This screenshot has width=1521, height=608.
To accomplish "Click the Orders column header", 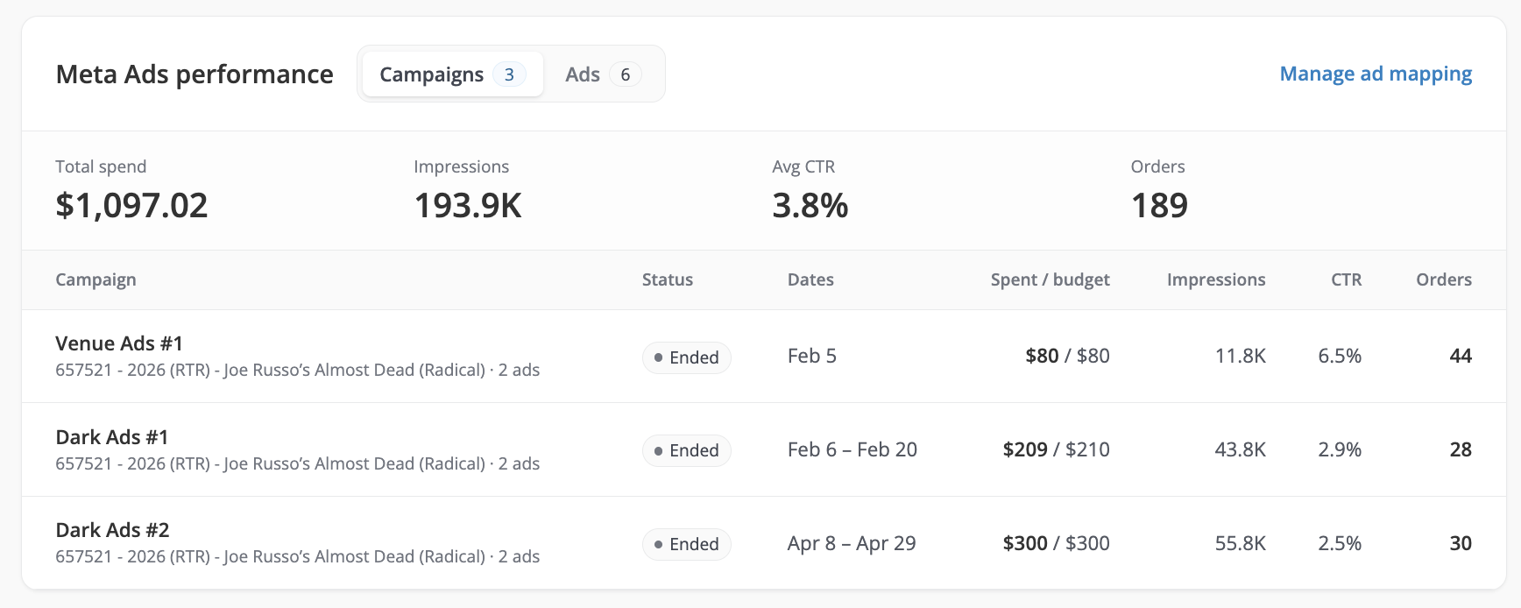I will pos(1444,279).
